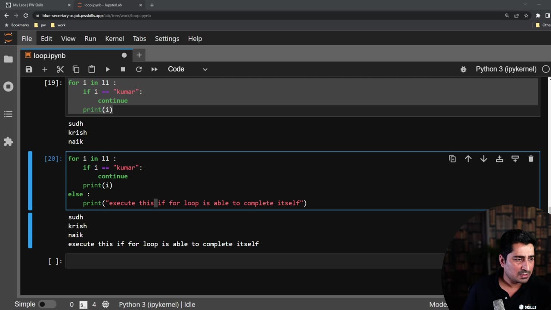Click the browser address bar URL
This screenshot has height=310, width=551.
coord(96,15)
